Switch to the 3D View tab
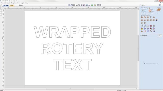This screenshot has height=91, width=163. pos(11,5)
